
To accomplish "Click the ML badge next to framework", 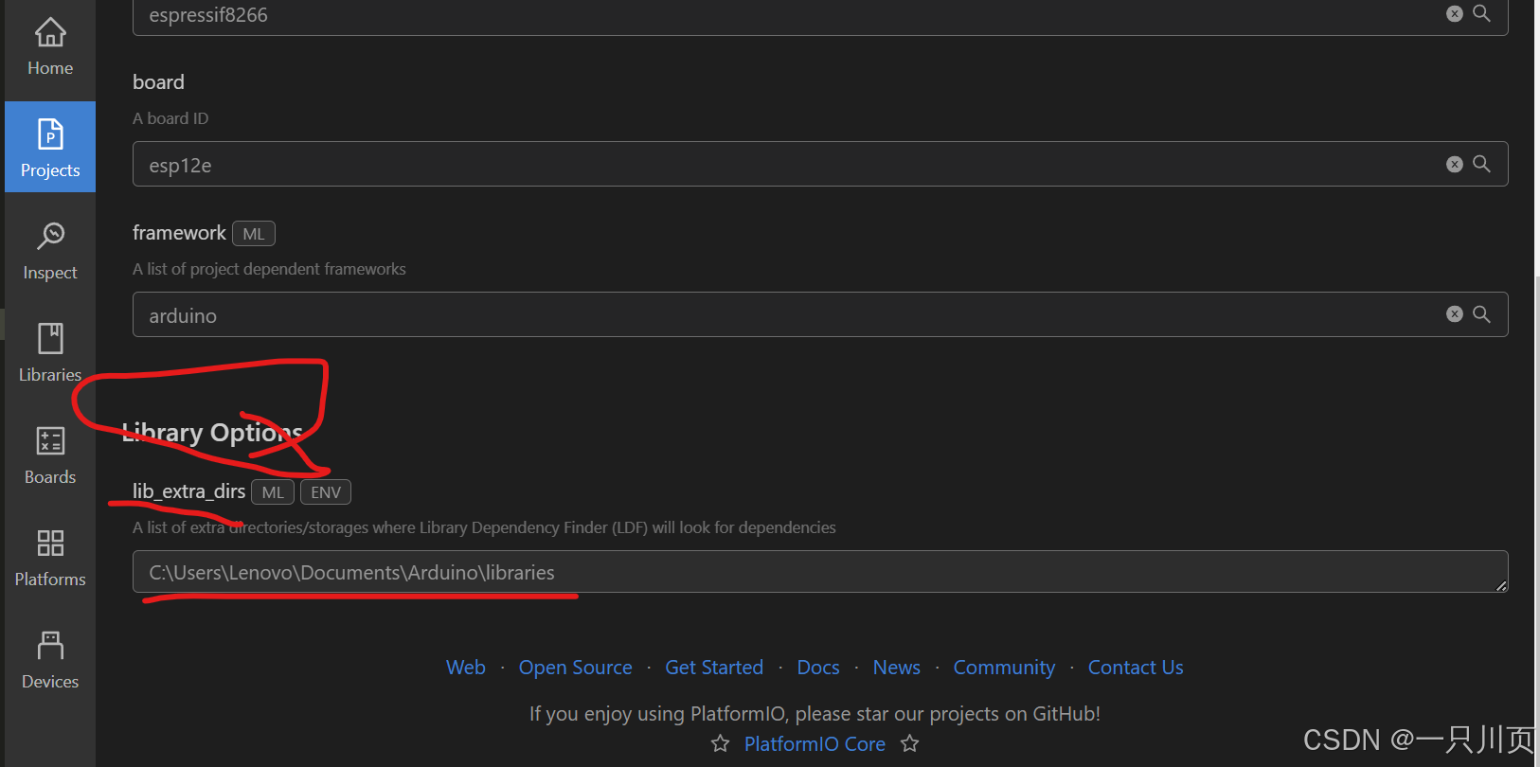I will 254,234.
